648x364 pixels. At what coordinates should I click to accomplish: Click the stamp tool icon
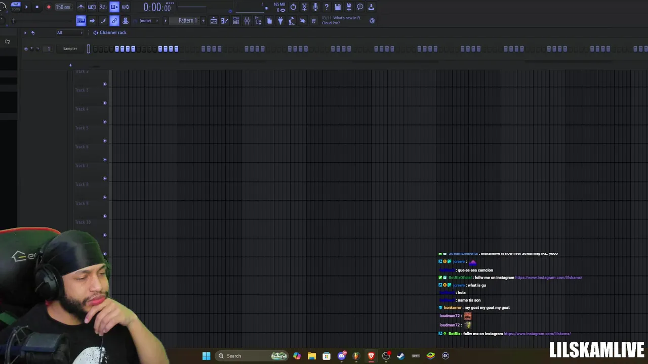pos(126,21)
